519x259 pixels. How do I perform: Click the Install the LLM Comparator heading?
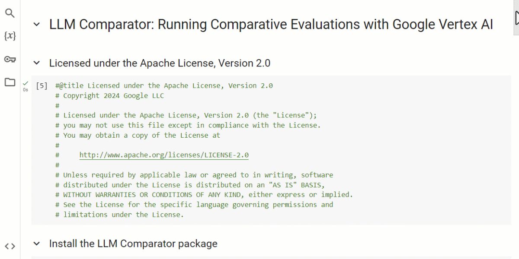[134, 243]
